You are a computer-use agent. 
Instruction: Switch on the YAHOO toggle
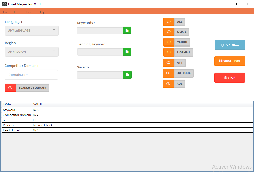(x=168, y=42)
